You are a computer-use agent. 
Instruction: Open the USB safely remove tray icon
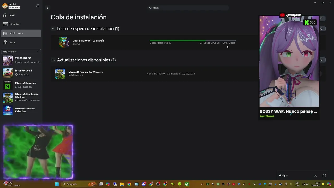(x=286, y=184)
